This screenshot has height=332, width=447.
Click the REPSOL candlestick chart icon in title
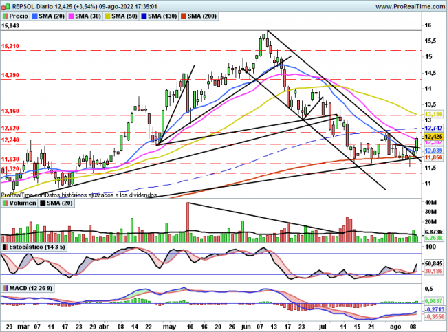tap(6, 4)
